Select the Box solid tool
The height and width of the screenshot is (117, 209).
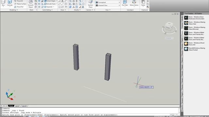3,3
